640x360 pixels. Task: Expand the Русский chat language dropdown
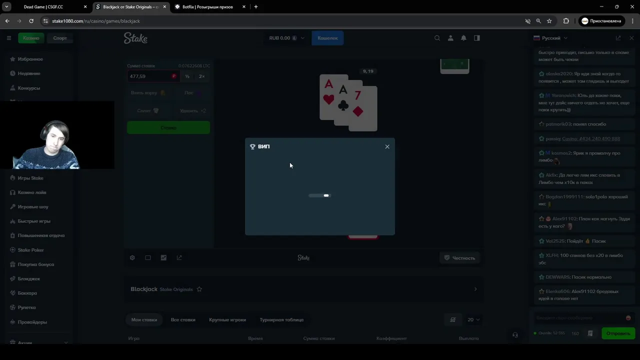550,38
